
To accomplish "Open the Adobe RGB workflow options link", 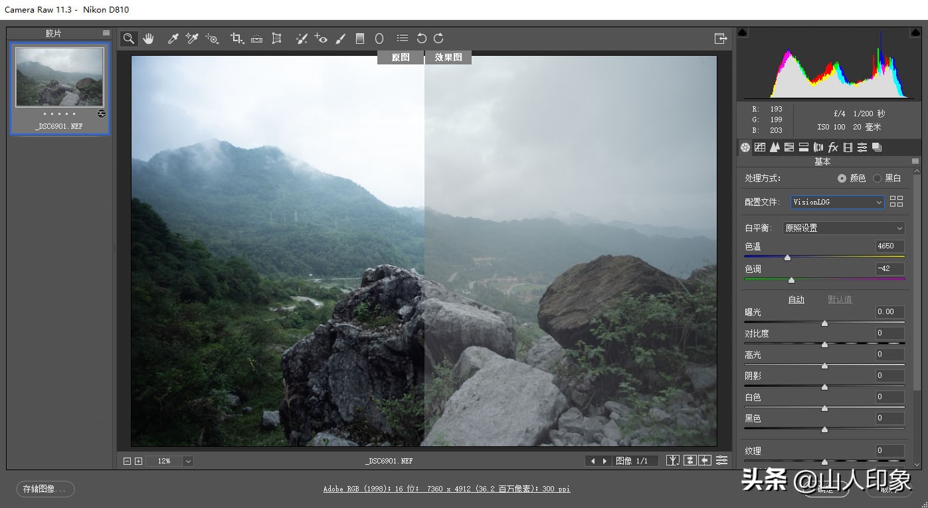I will (446, 489).
